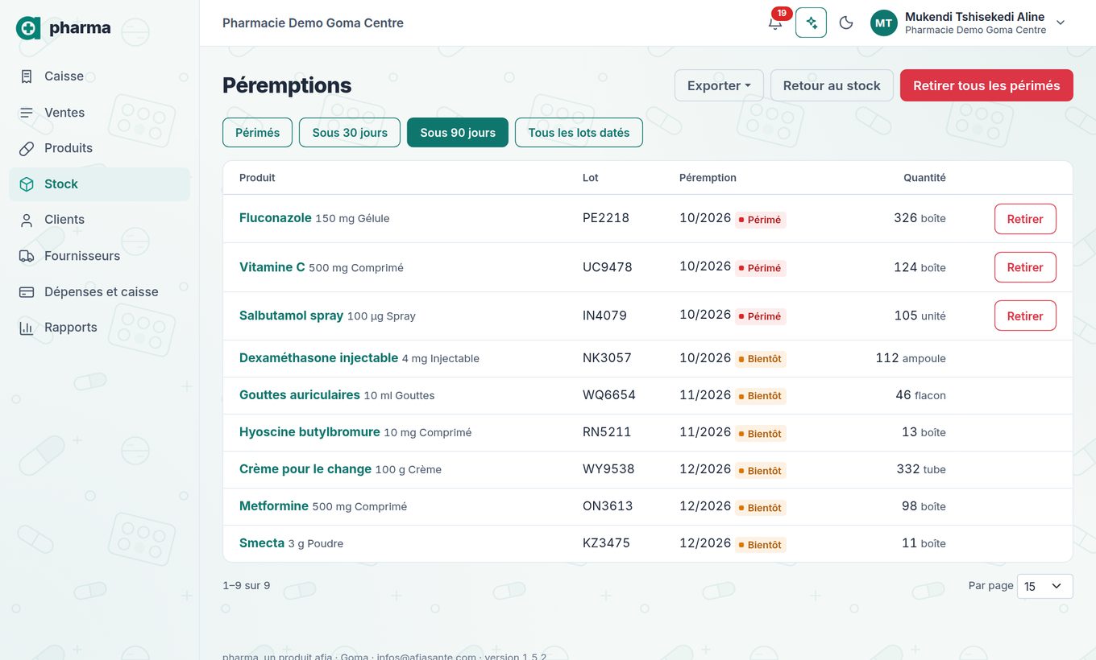Screen dimensions: 1096x660
Task: Open Fournisseurs section
Action: tap(100, 256)
